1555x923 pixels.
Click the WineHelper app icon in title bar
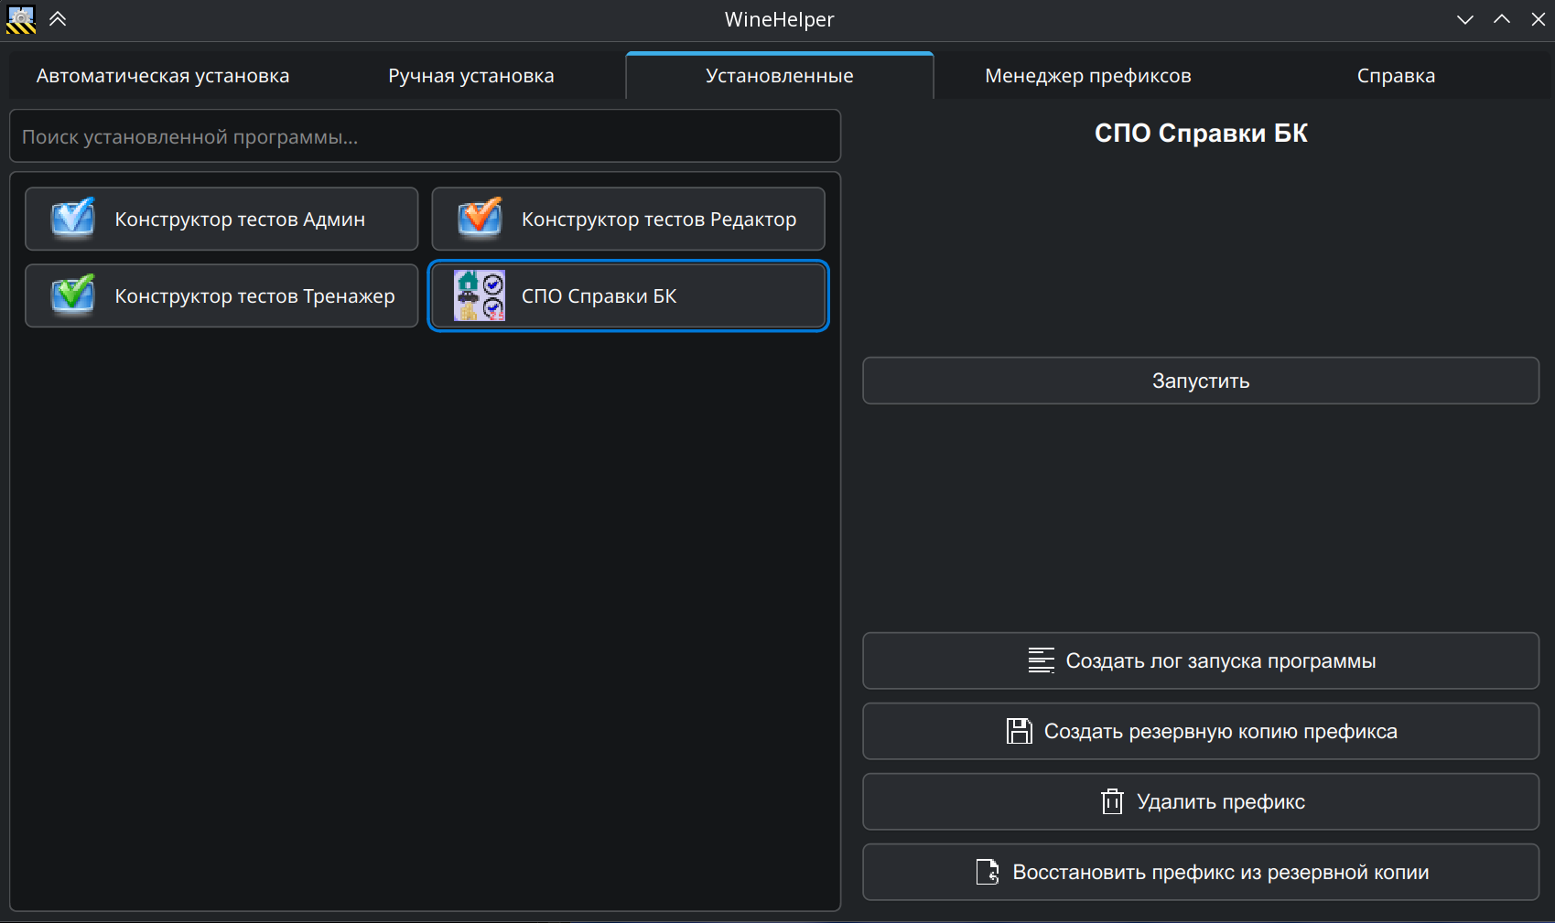pos(20,19)
